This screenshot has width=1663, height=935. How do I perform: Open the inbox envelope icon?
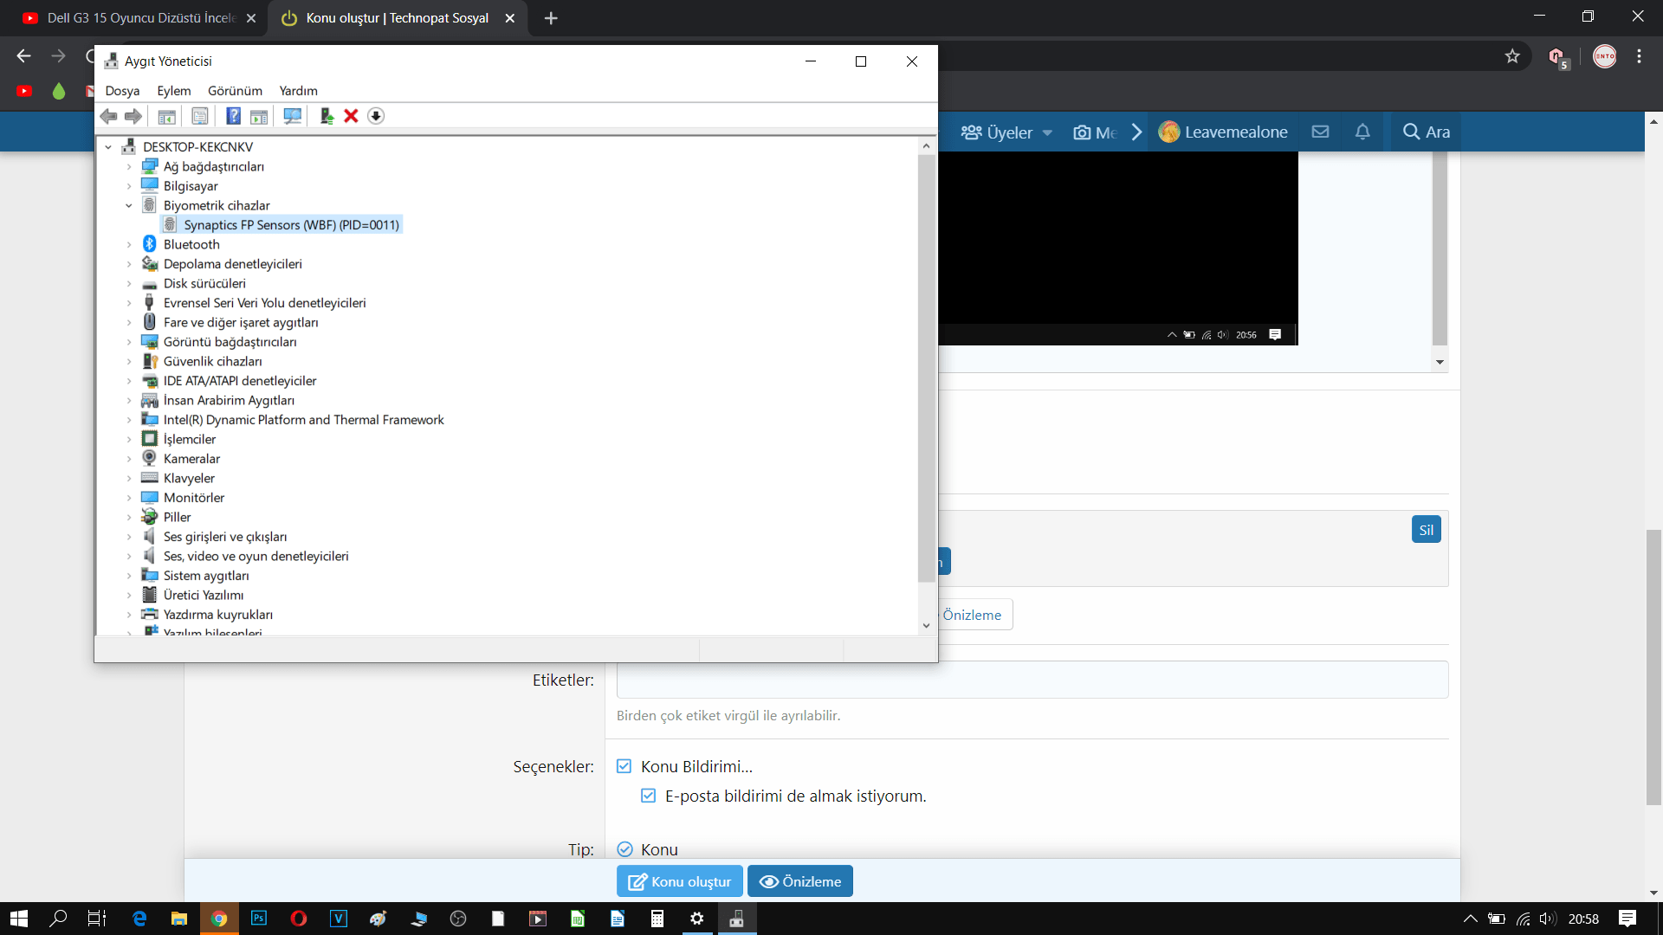[1320, 132]
